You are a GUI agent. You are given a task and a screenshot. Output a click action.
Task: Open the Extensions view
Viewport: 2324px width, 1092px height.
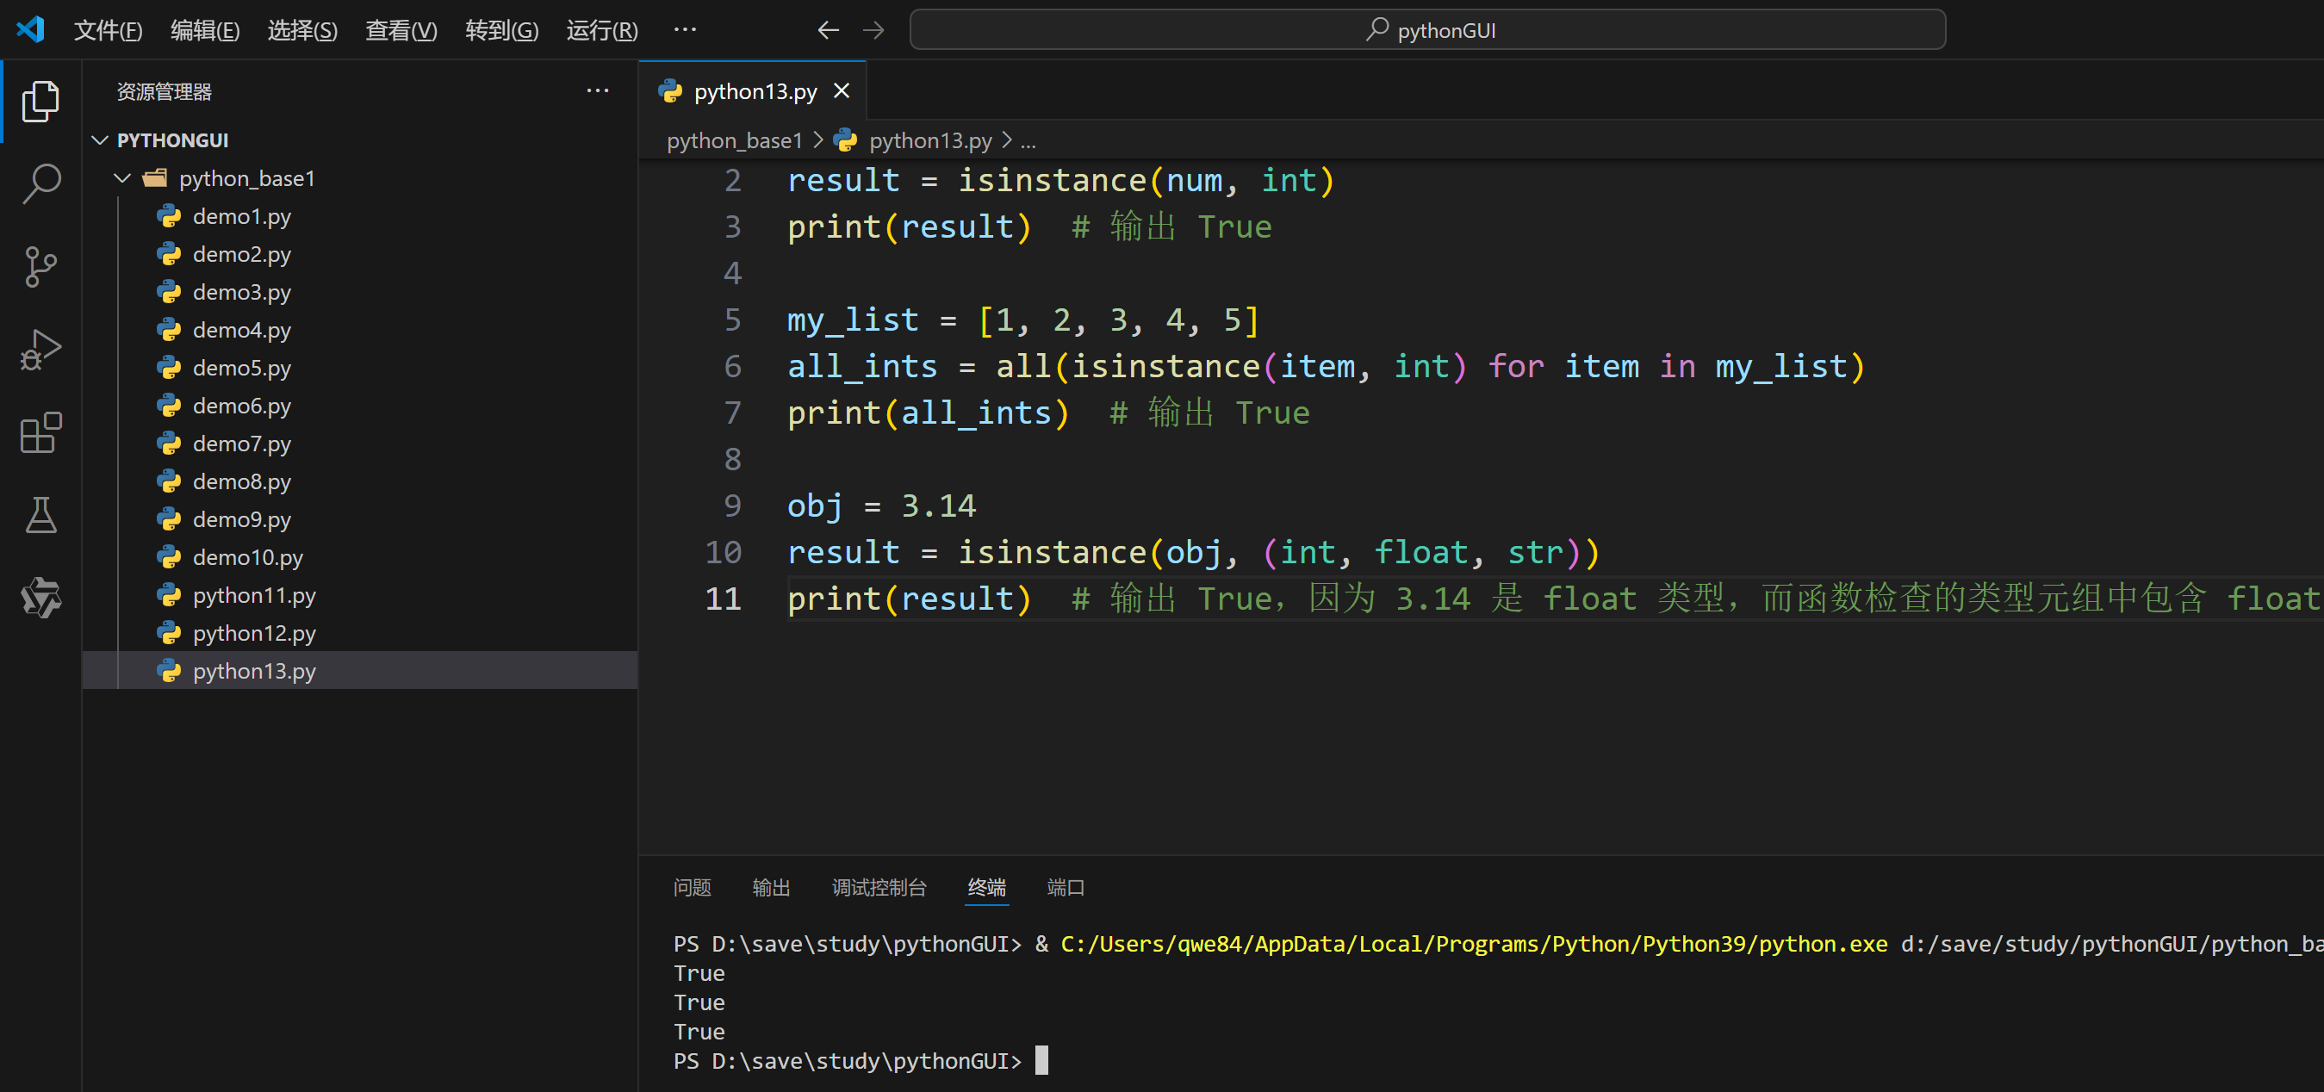[40, 433]
